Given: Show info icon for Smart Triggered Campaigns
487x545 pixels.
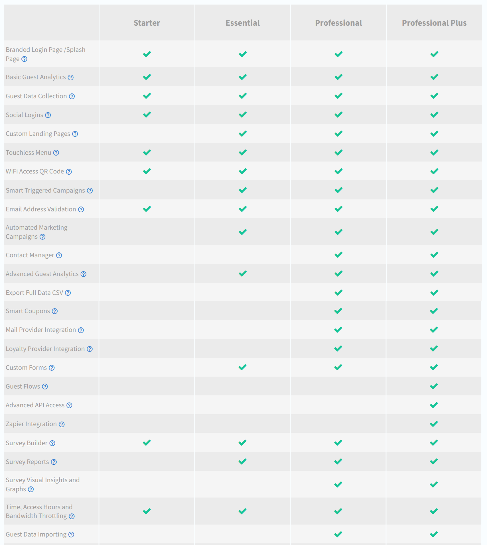Looking at the screenshot, I should (x=90, y=191).
